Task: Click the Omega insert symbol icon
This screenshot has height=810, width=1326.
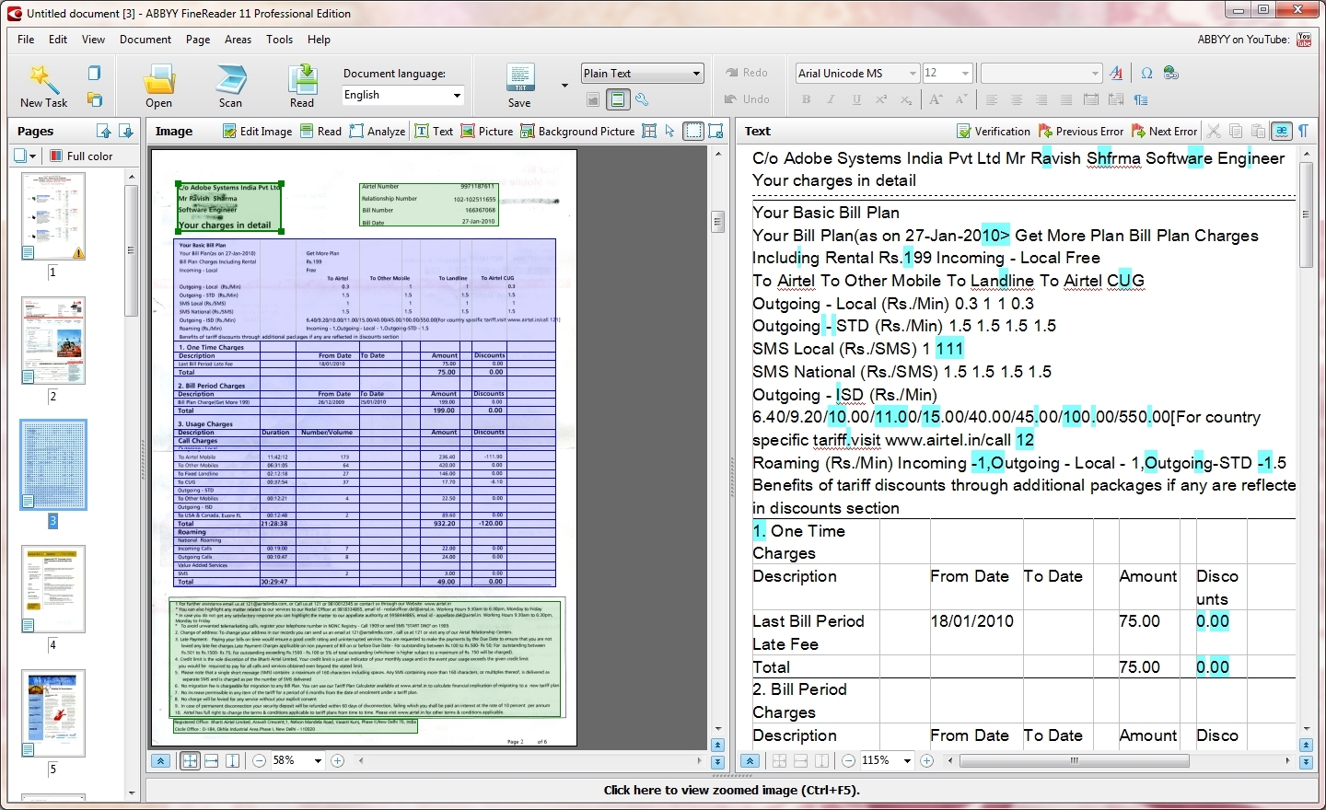Action: coord(1146,74)
